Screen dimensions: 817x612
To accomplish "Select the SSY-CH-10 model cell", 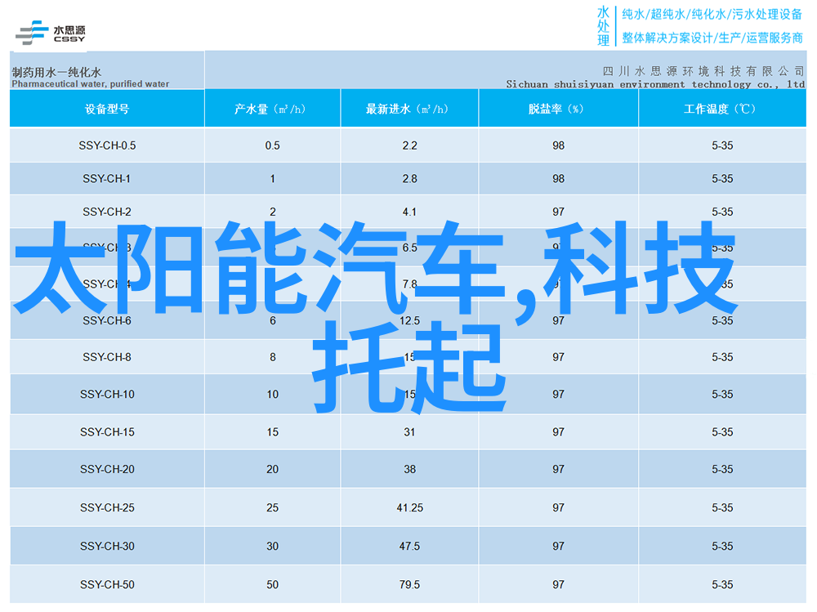I will click(107, 394).
